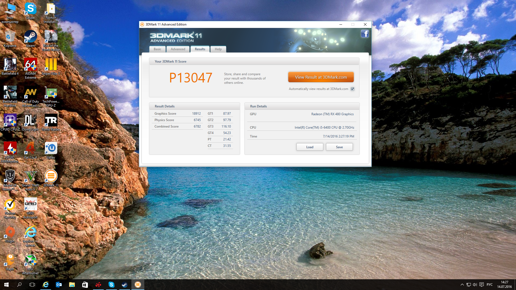516x290 pixels.
Task: Expand the hidden system tray icons chevron
Action: tap(462, 285)
